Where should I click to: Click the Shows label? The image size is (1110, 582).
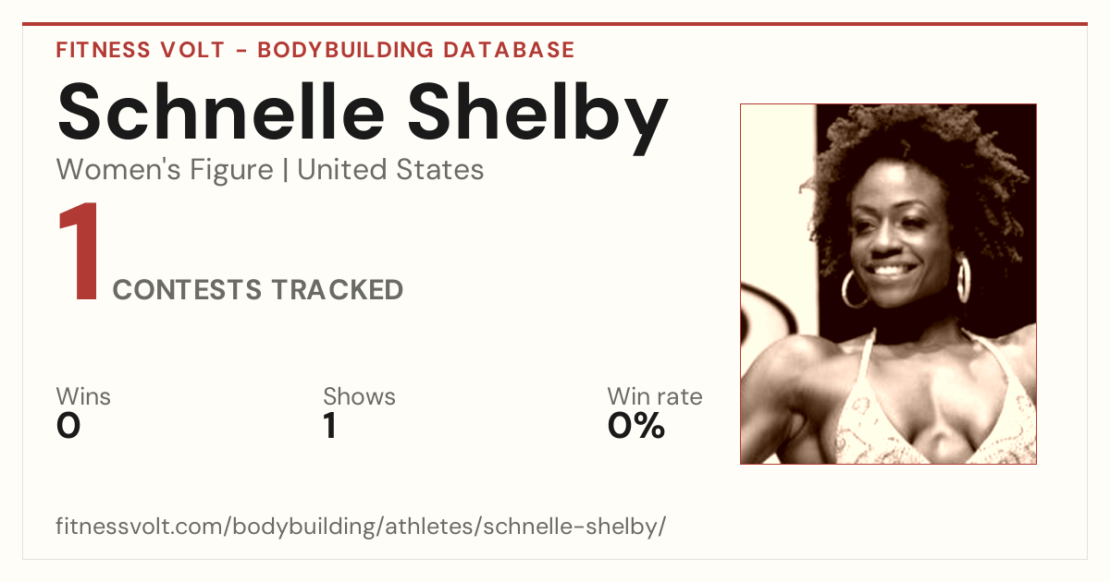(359, 397)
